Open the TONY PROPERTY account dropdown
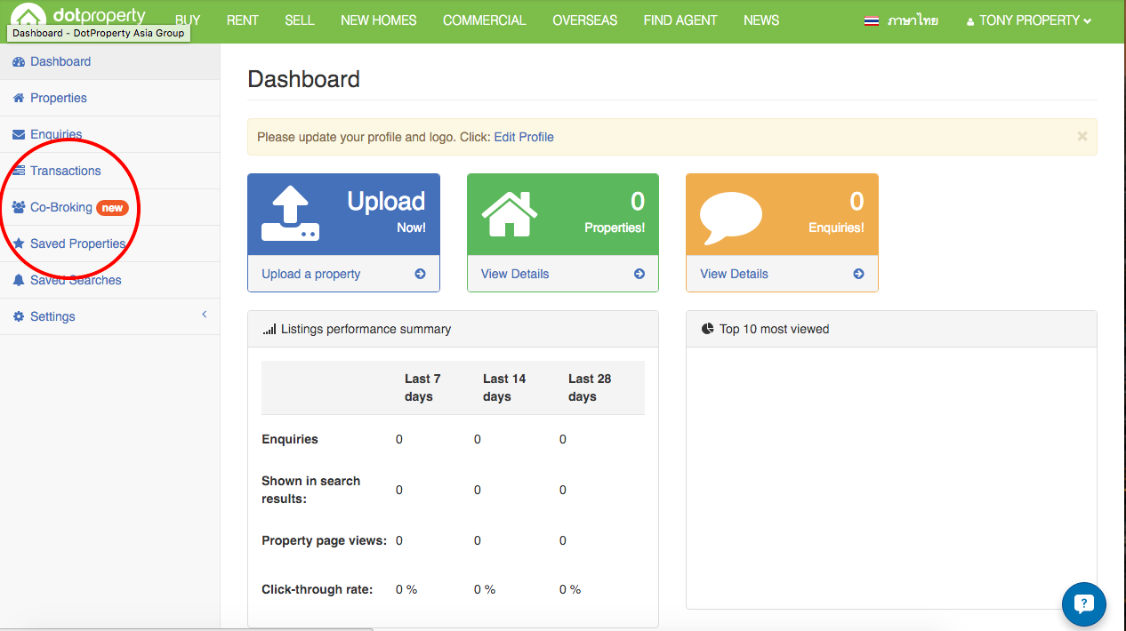The image size is (1126, 631). pos(1029,20)
